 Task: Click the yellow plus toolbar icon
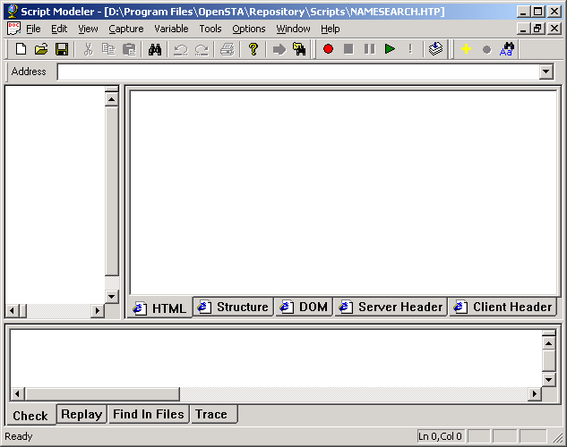point(466,48)
